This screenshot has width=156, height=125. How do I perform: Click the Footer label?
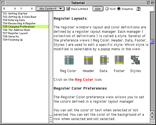coord(119,71)
